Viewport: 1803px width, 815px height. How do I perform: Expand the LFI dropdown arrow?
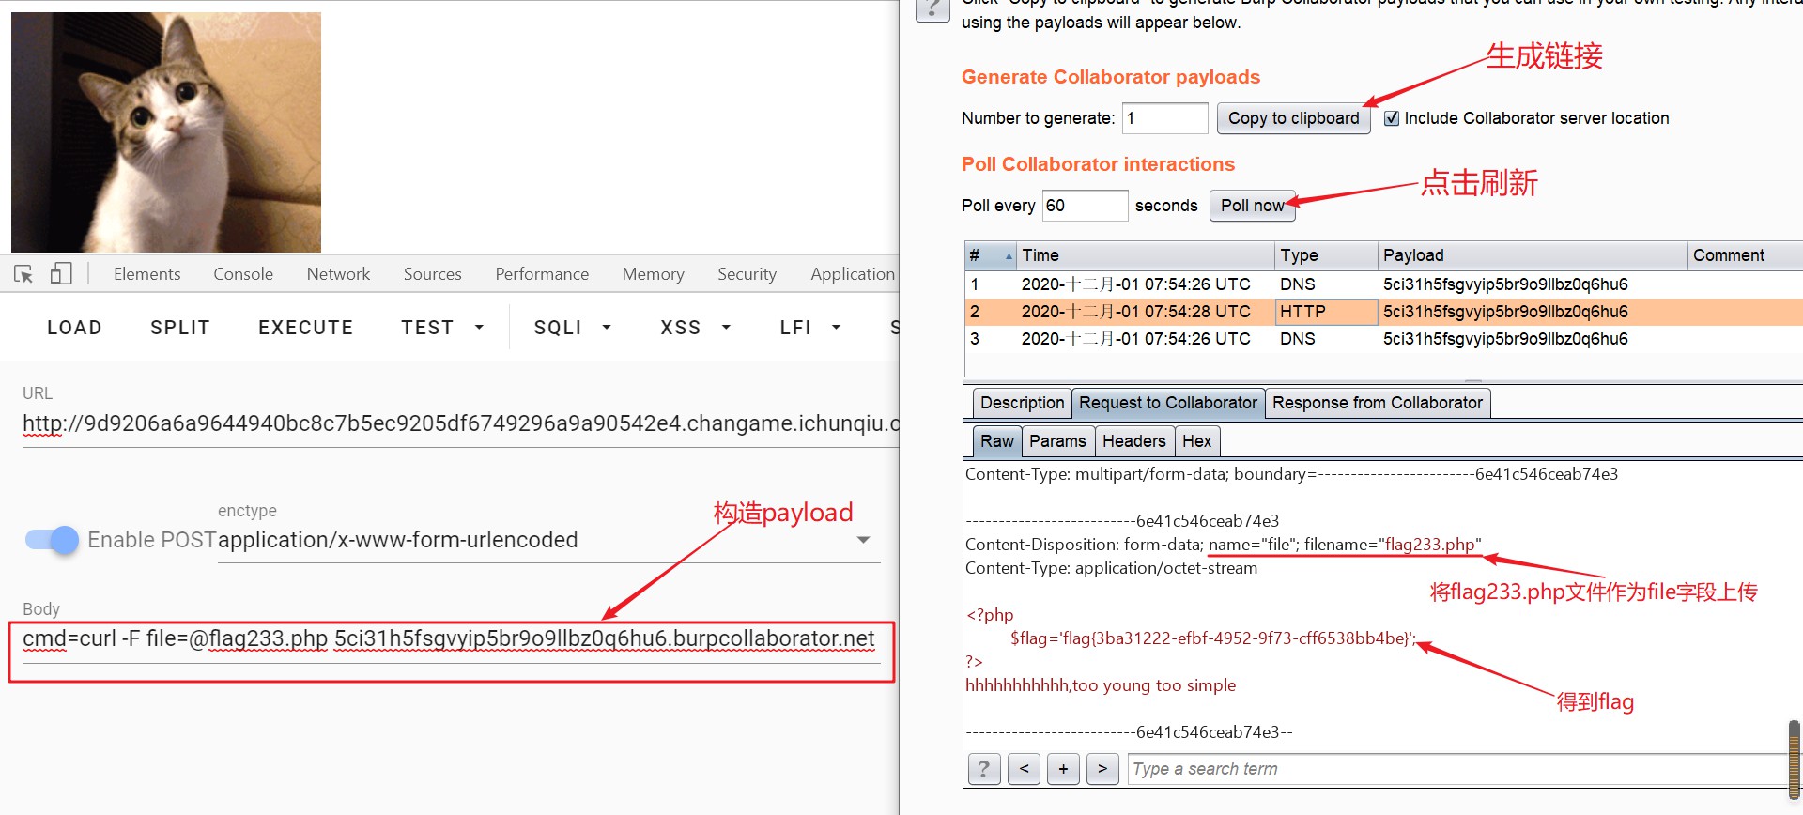pyautogui.click(x=836, y=328)
